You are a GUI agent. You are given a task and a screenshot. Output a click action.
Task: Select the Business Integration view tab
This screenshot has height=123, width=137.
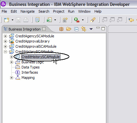24,29
